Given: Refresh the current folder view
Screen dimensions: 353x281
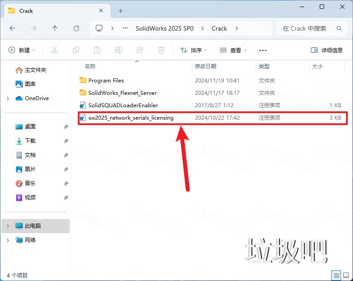Looking at the screenshot, I should coord(76,28).
